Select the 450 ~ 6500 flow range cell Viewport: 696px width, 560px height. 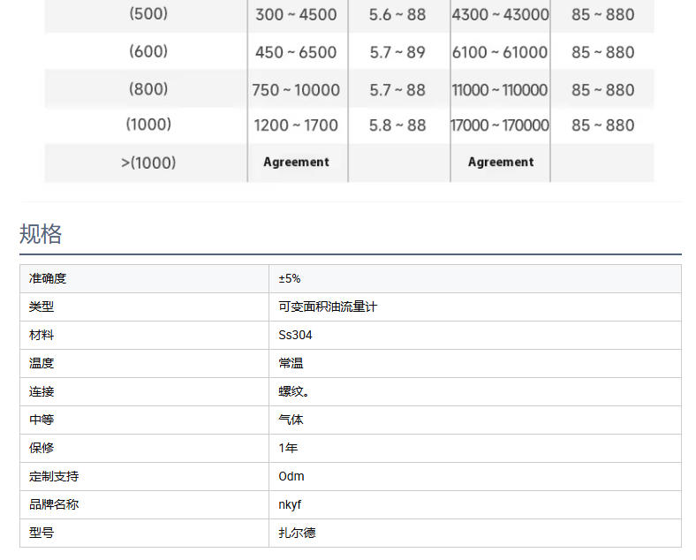296,52
